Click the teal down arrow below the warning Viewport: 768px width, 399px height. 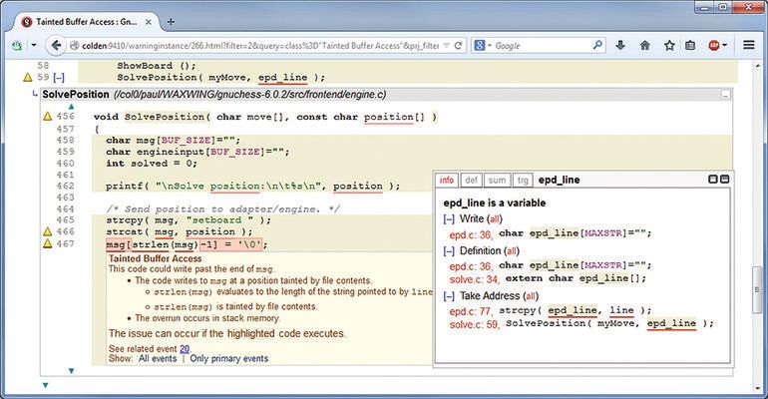72,371
